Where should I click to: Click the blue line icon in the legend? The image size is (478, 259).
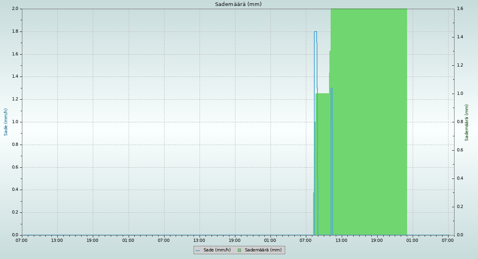[x=198, y=250]
